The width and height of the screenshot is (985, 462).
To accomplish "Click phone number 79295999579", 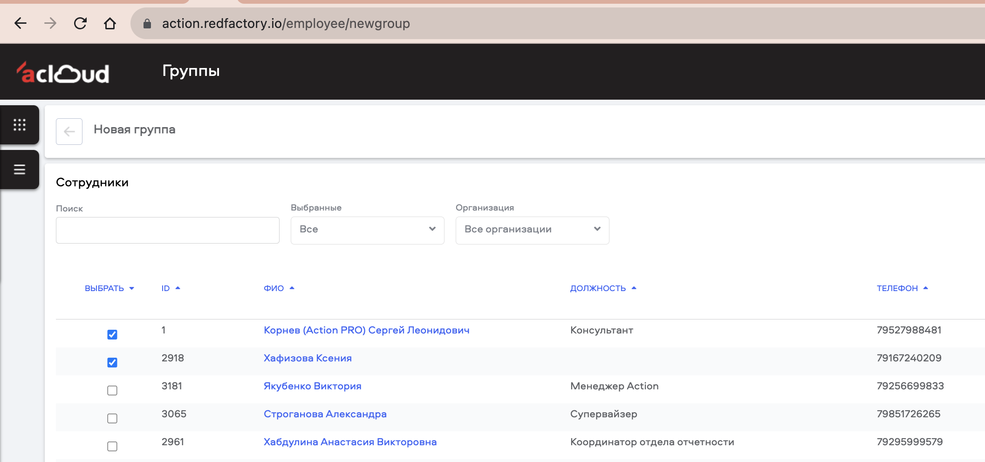I will point(910,442).
